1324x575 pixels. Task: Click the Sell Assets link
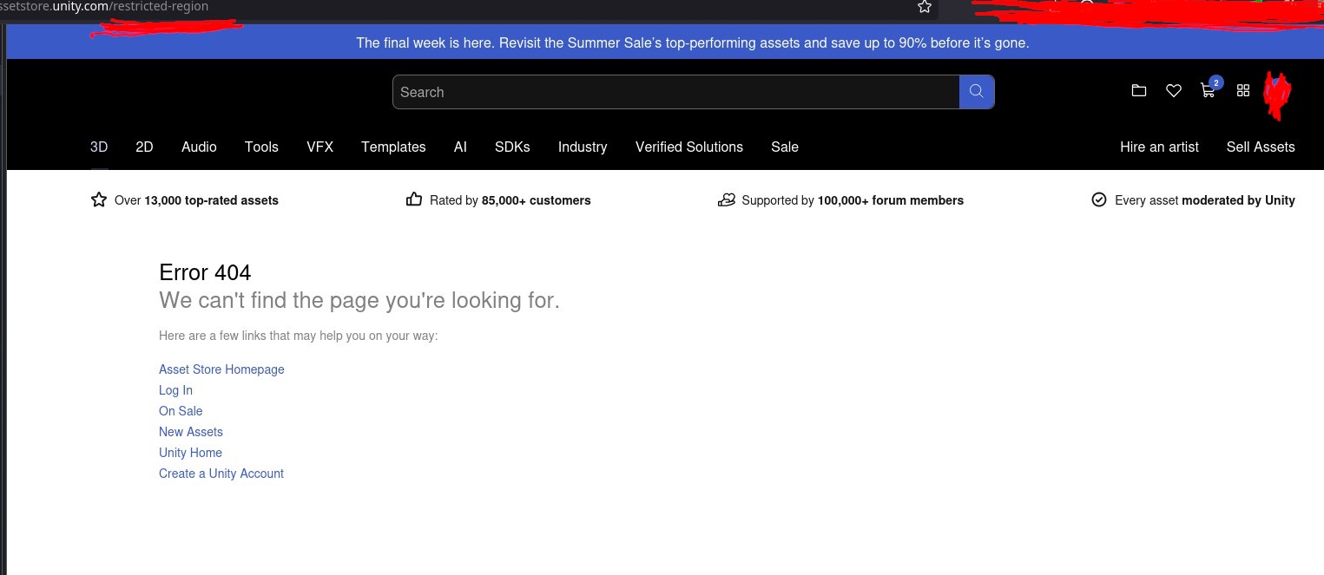[1261, 147]
